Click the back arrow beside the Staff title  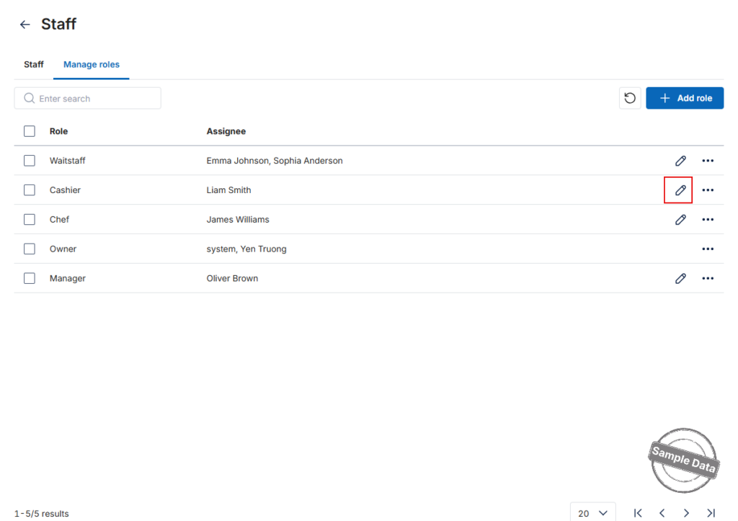coord(25,25)
